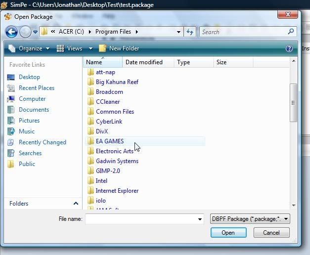Image resolution: width=310 pixels, height=255 pixels.
Task: Close the Open Package dialog
Action: (x=288, y=14)
